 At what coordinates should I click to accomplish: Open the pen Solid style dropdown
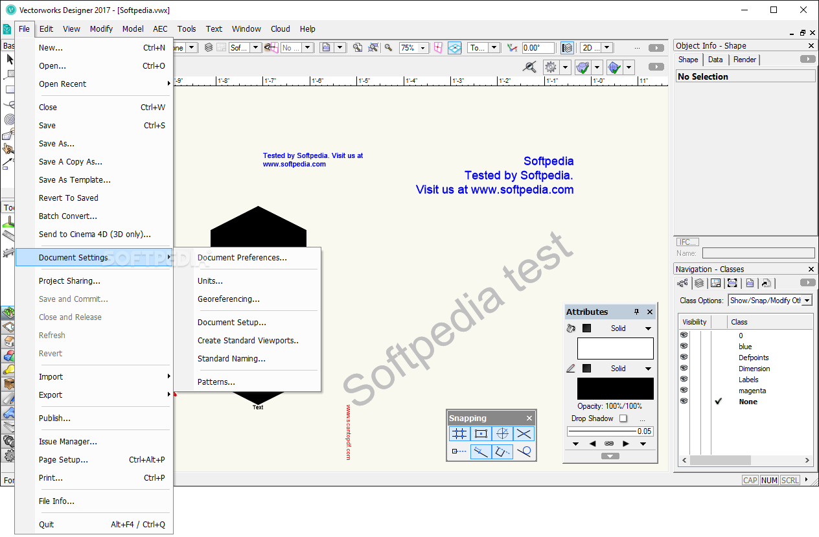(648, 369)
